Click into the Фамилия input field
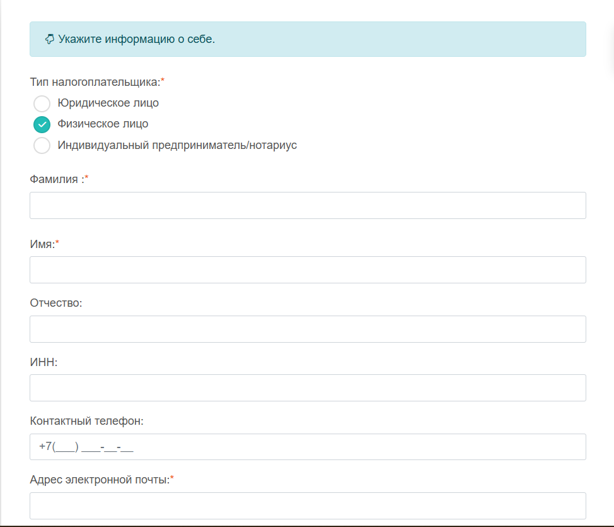614x527 pixels. pos(308,206)
